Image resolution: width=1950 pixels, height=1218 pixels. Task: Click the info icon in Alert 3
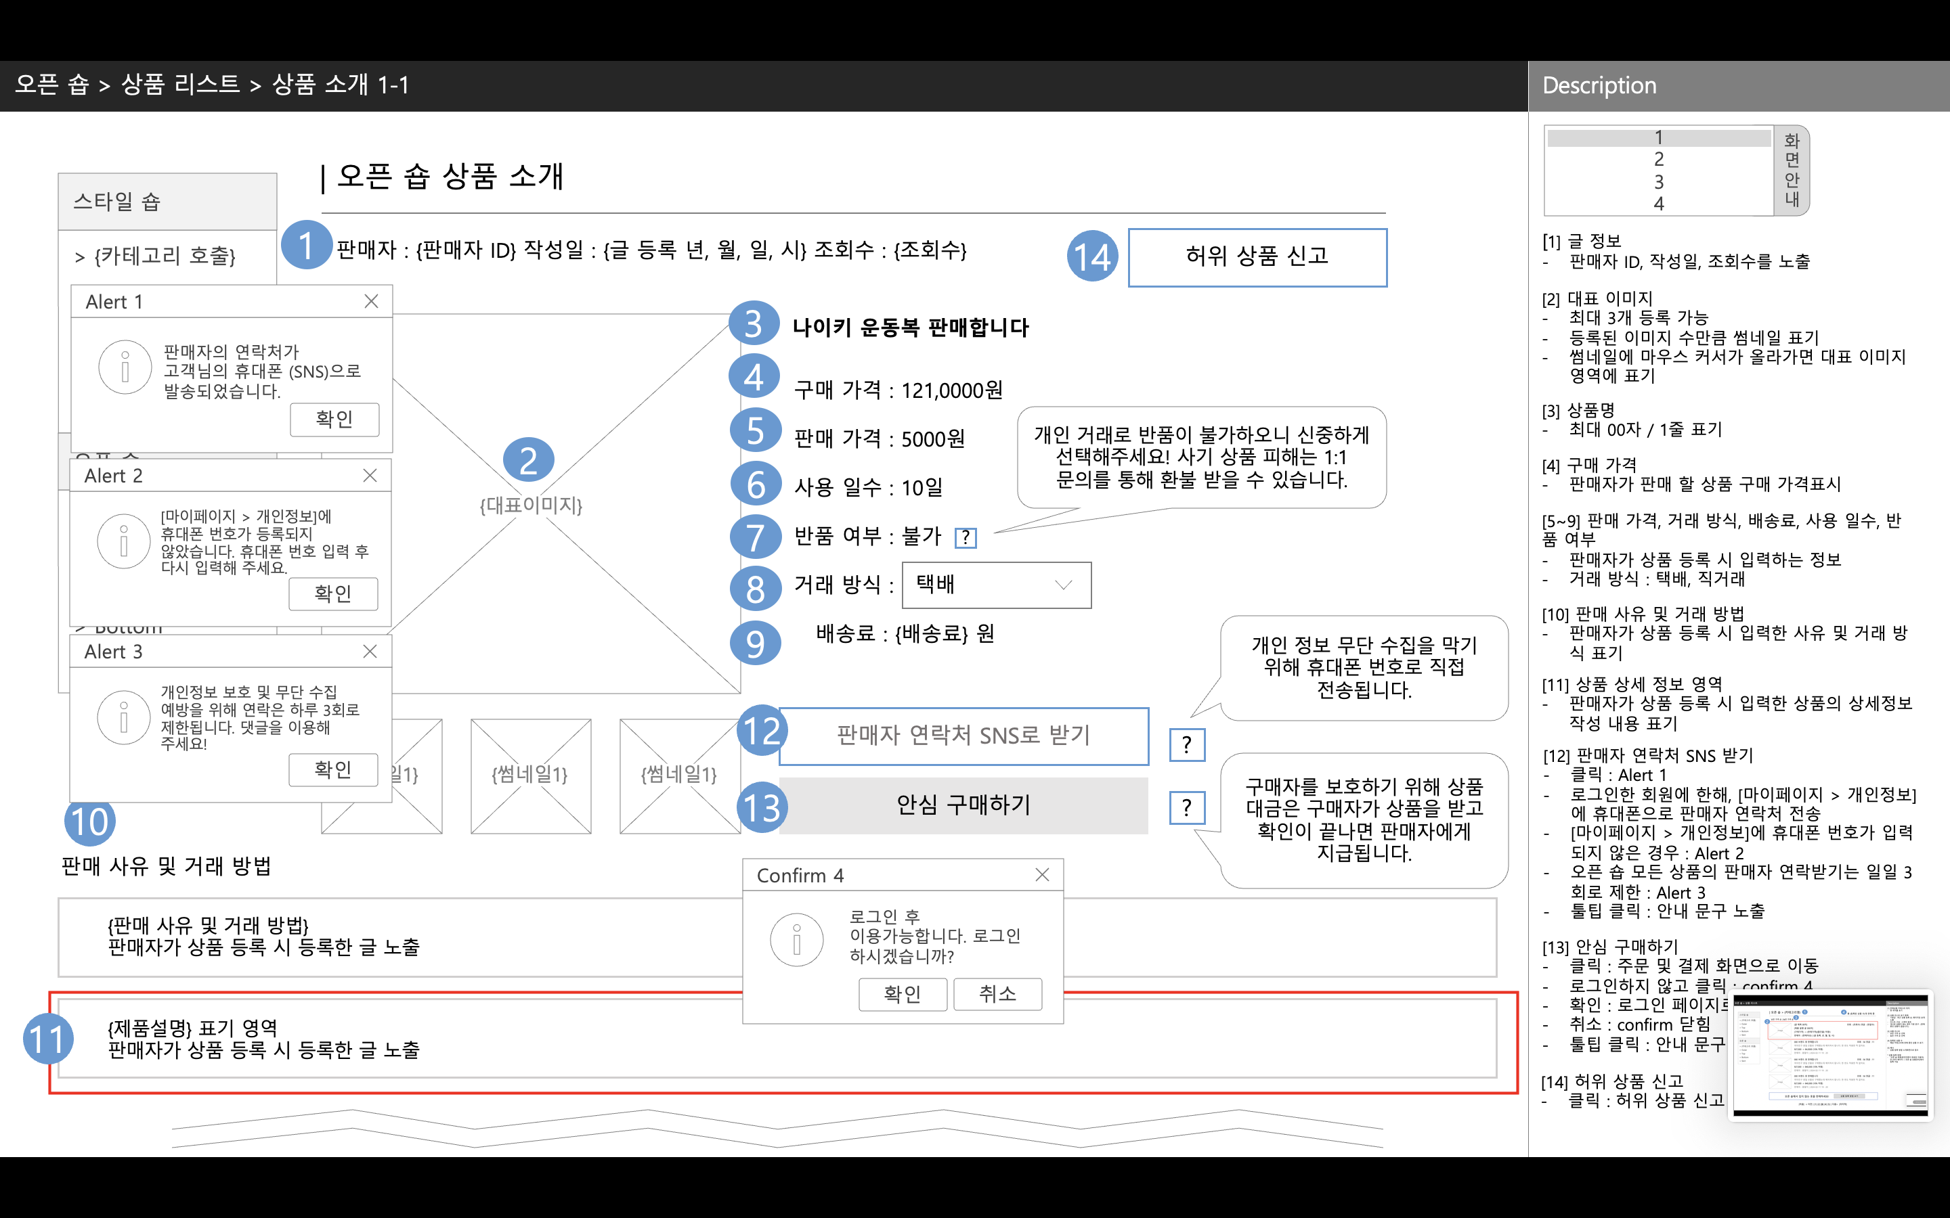click(123, 717)
